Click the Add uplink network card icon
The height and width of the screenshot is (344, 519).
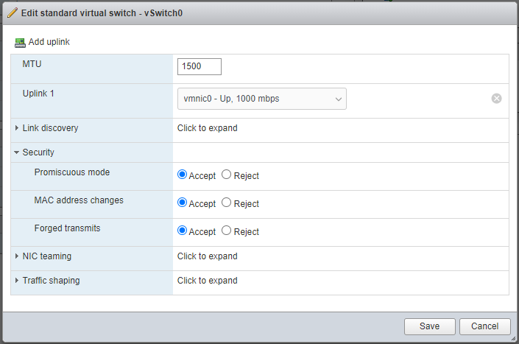click(20, 42)
